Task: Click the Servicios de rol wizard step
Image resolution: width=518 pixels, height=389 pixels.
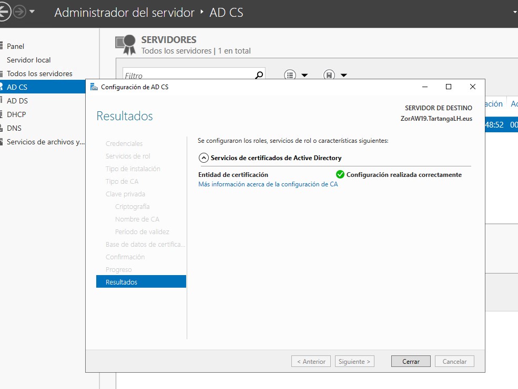Action: coord(128,156)
